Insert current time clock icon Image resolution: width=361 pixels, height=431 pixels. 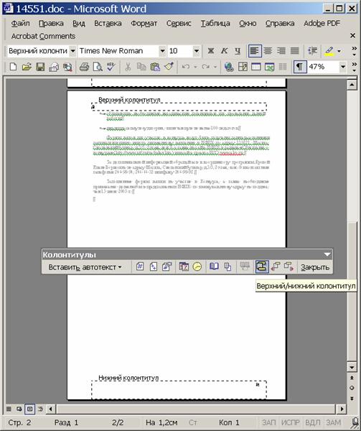tap(197, 267)
